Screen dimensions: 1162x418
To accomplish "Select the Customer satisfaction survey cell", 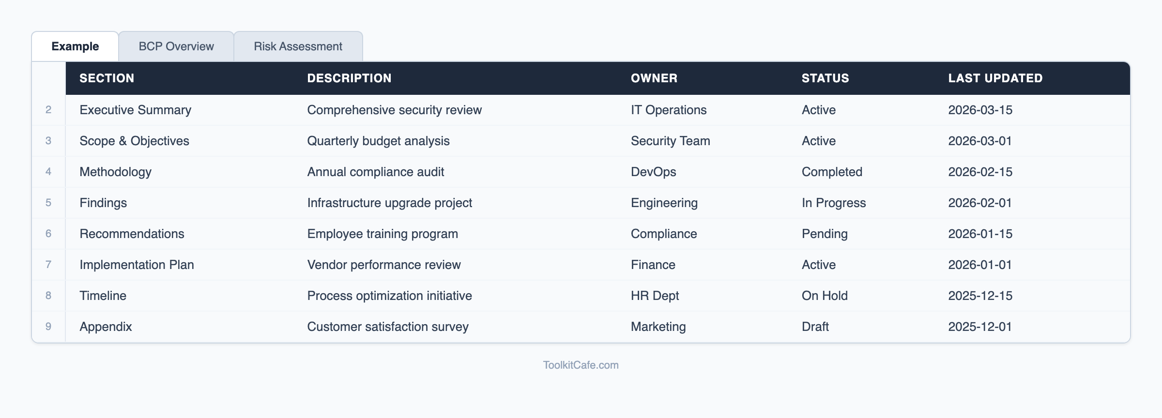I will (x=388, y=327).
